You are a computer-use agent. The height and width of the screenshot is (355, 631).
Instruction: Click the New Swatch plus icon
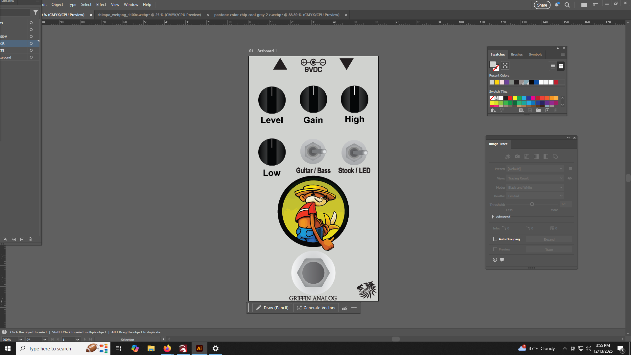tap(547, 110)
